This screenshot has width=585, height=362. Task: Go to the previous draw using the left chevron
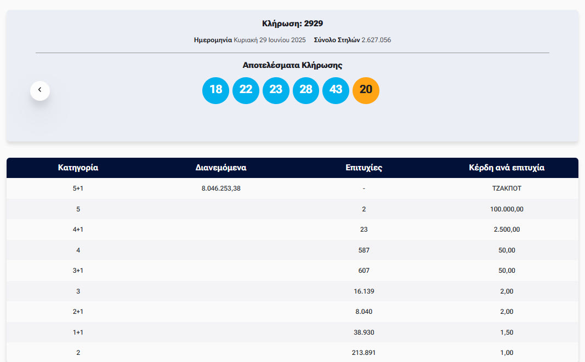click(40, 90)
